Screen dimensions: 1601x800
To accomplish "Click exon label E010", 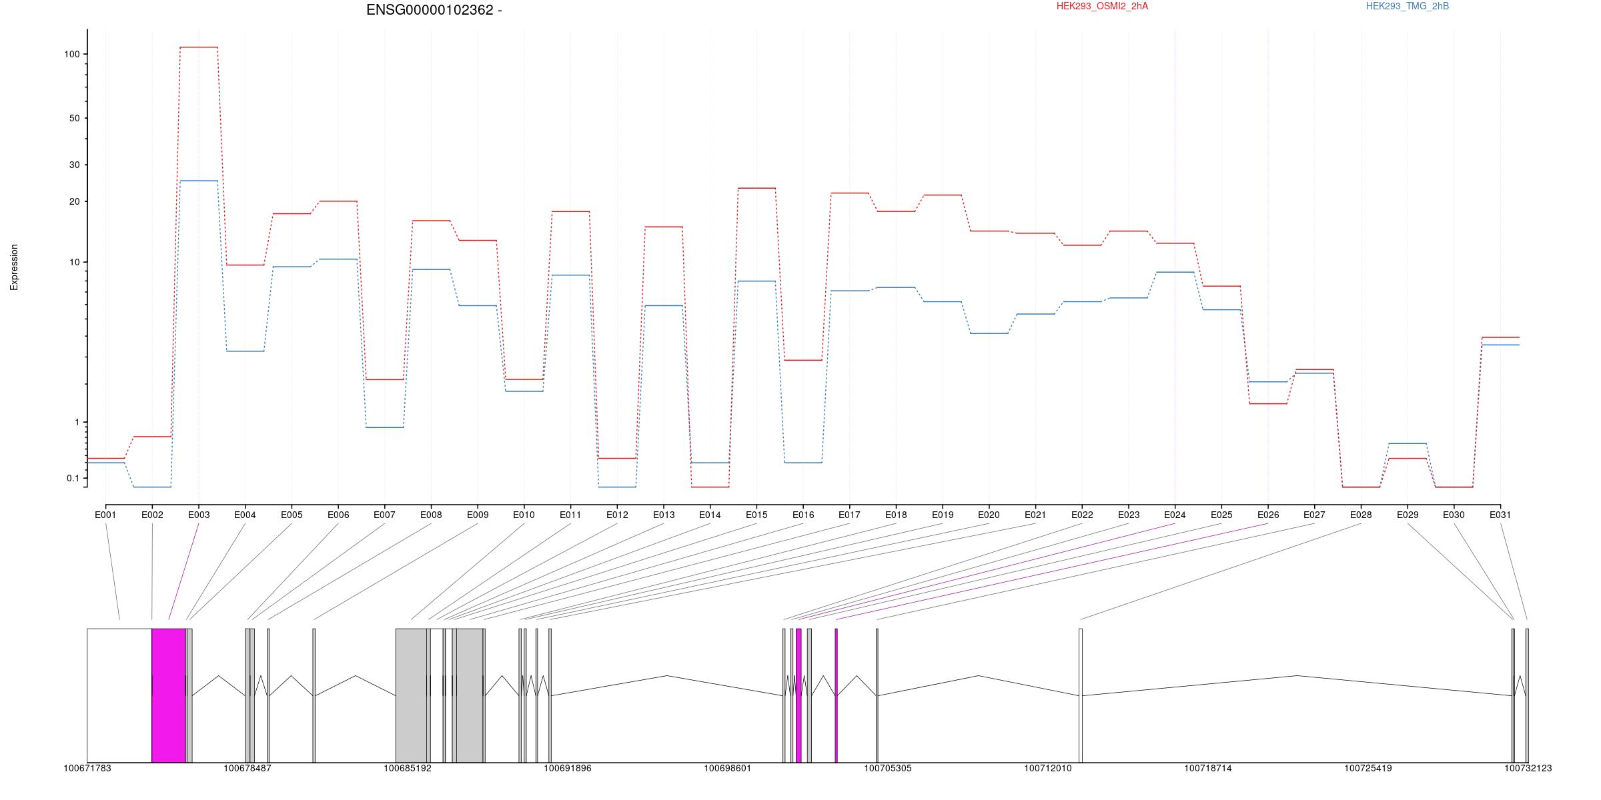I will point(524,515).
